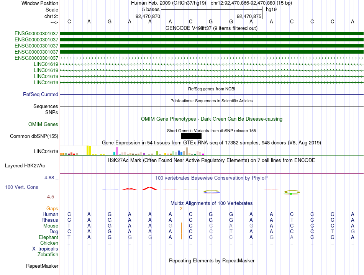
Task: Select the Mouse species row label
Action: coord(51,226)
